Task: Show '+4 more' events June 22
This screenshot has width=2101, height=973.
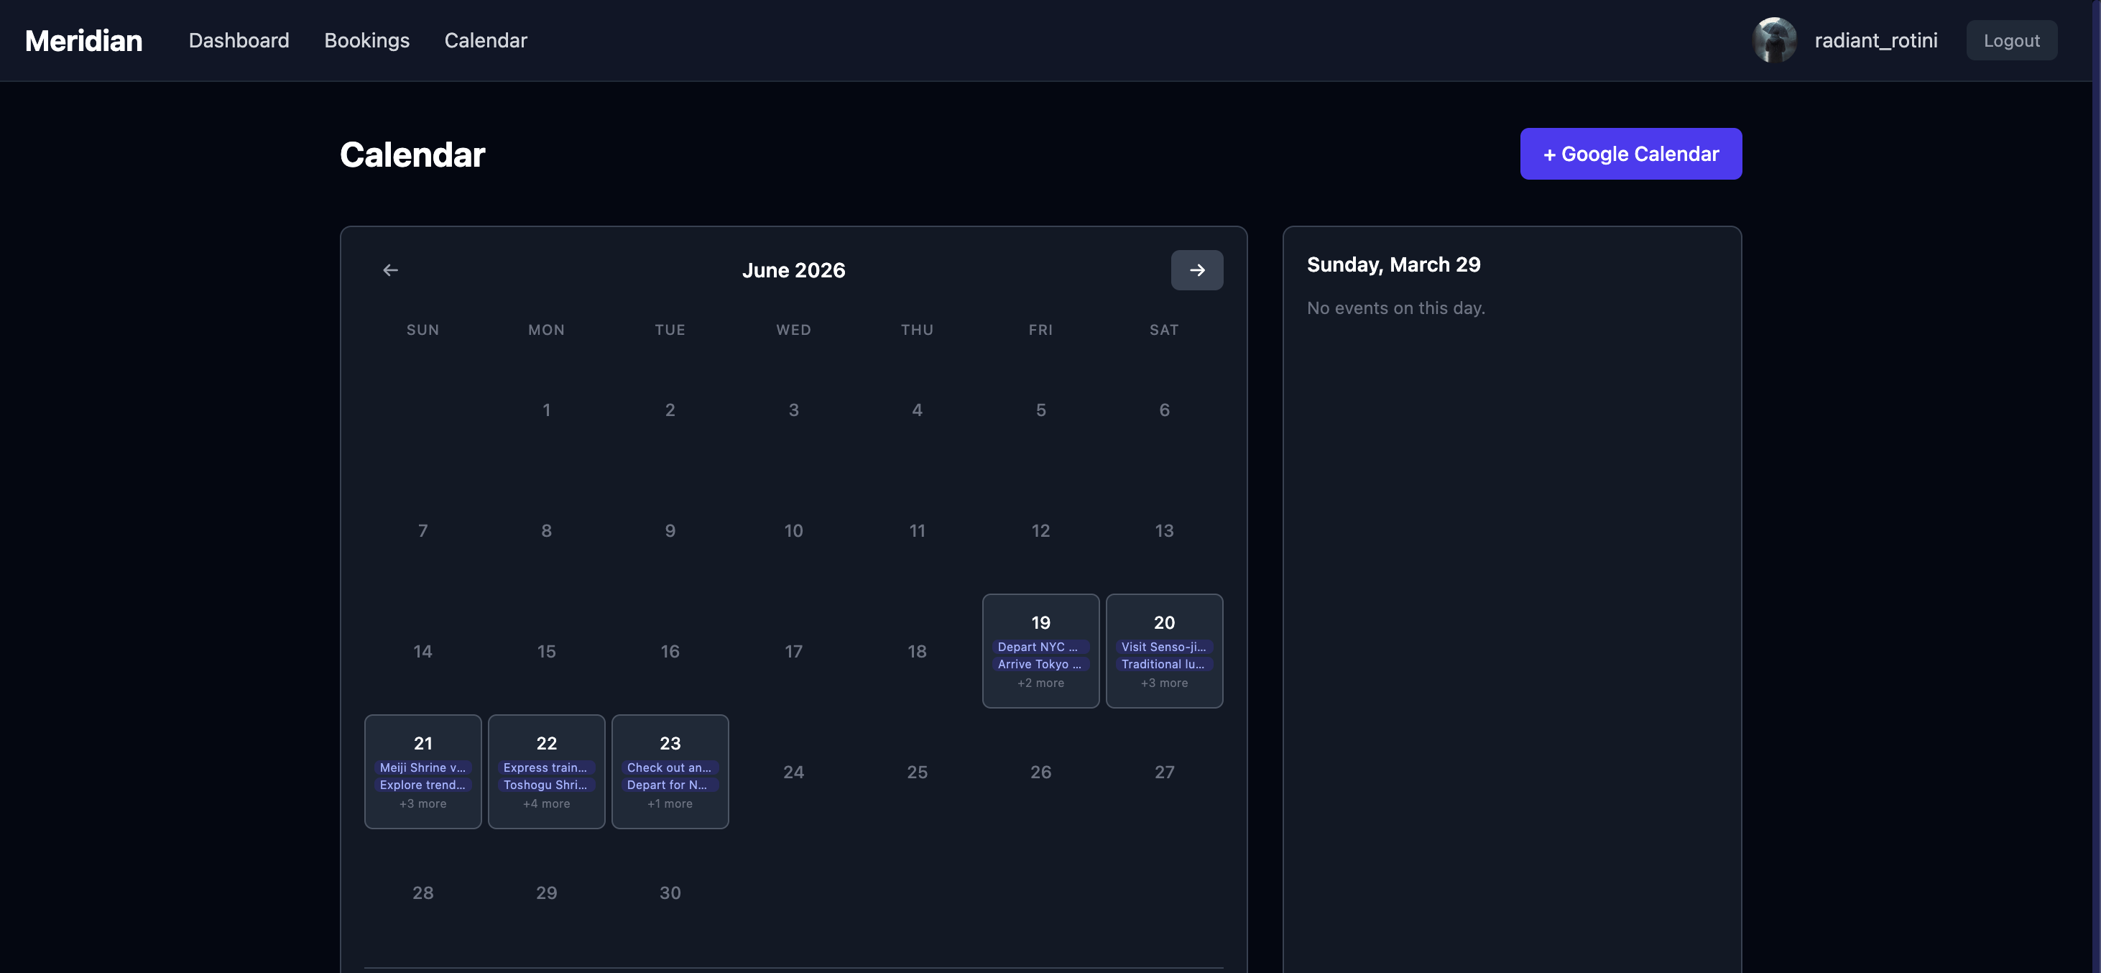Action: point(545,803)
